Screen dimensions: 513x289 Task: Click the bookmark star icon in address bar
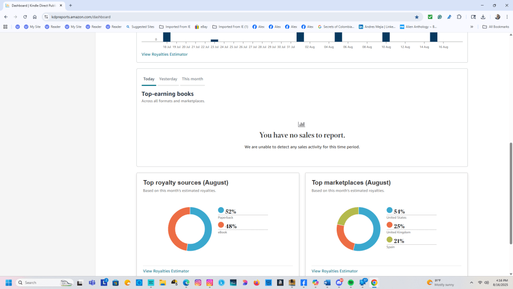point(416,17)
